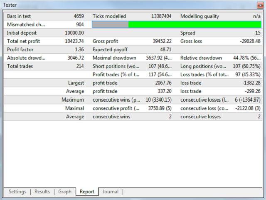Open the Results tab

(x=42, y=192)
